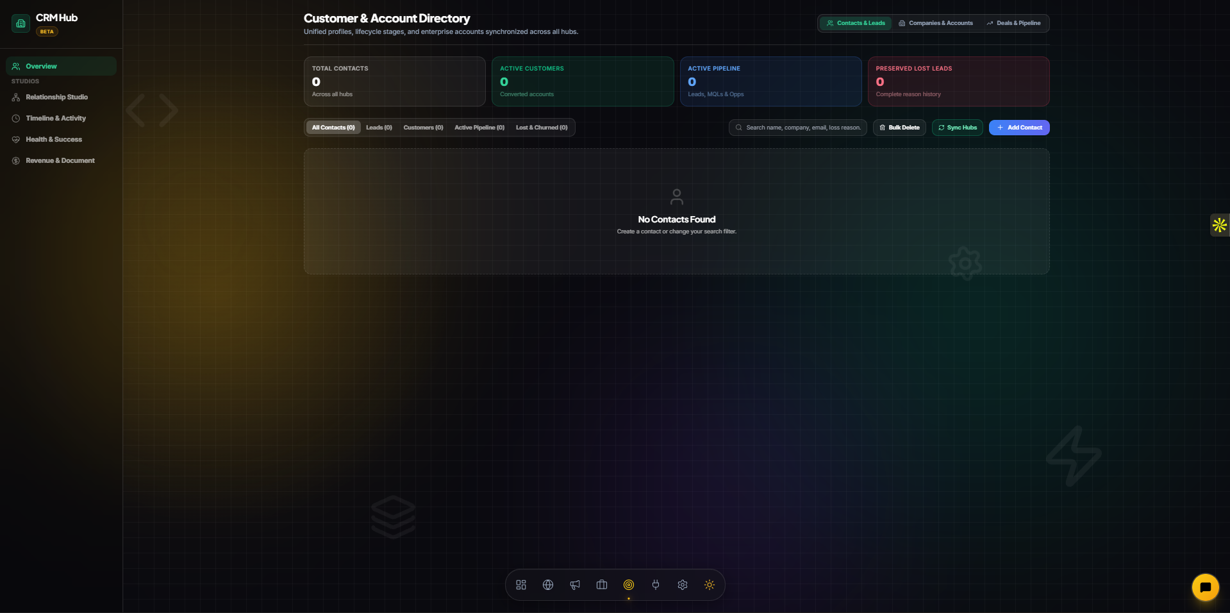
Task: Click the globe icon in dock
Action: (x=548, y=585)
